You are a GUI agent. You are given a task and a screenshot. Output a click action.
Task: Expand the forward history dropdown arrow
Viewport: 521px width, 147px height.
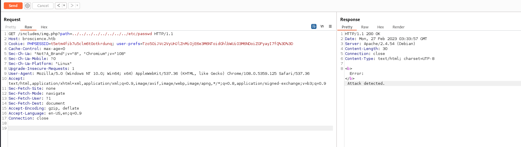77,6
